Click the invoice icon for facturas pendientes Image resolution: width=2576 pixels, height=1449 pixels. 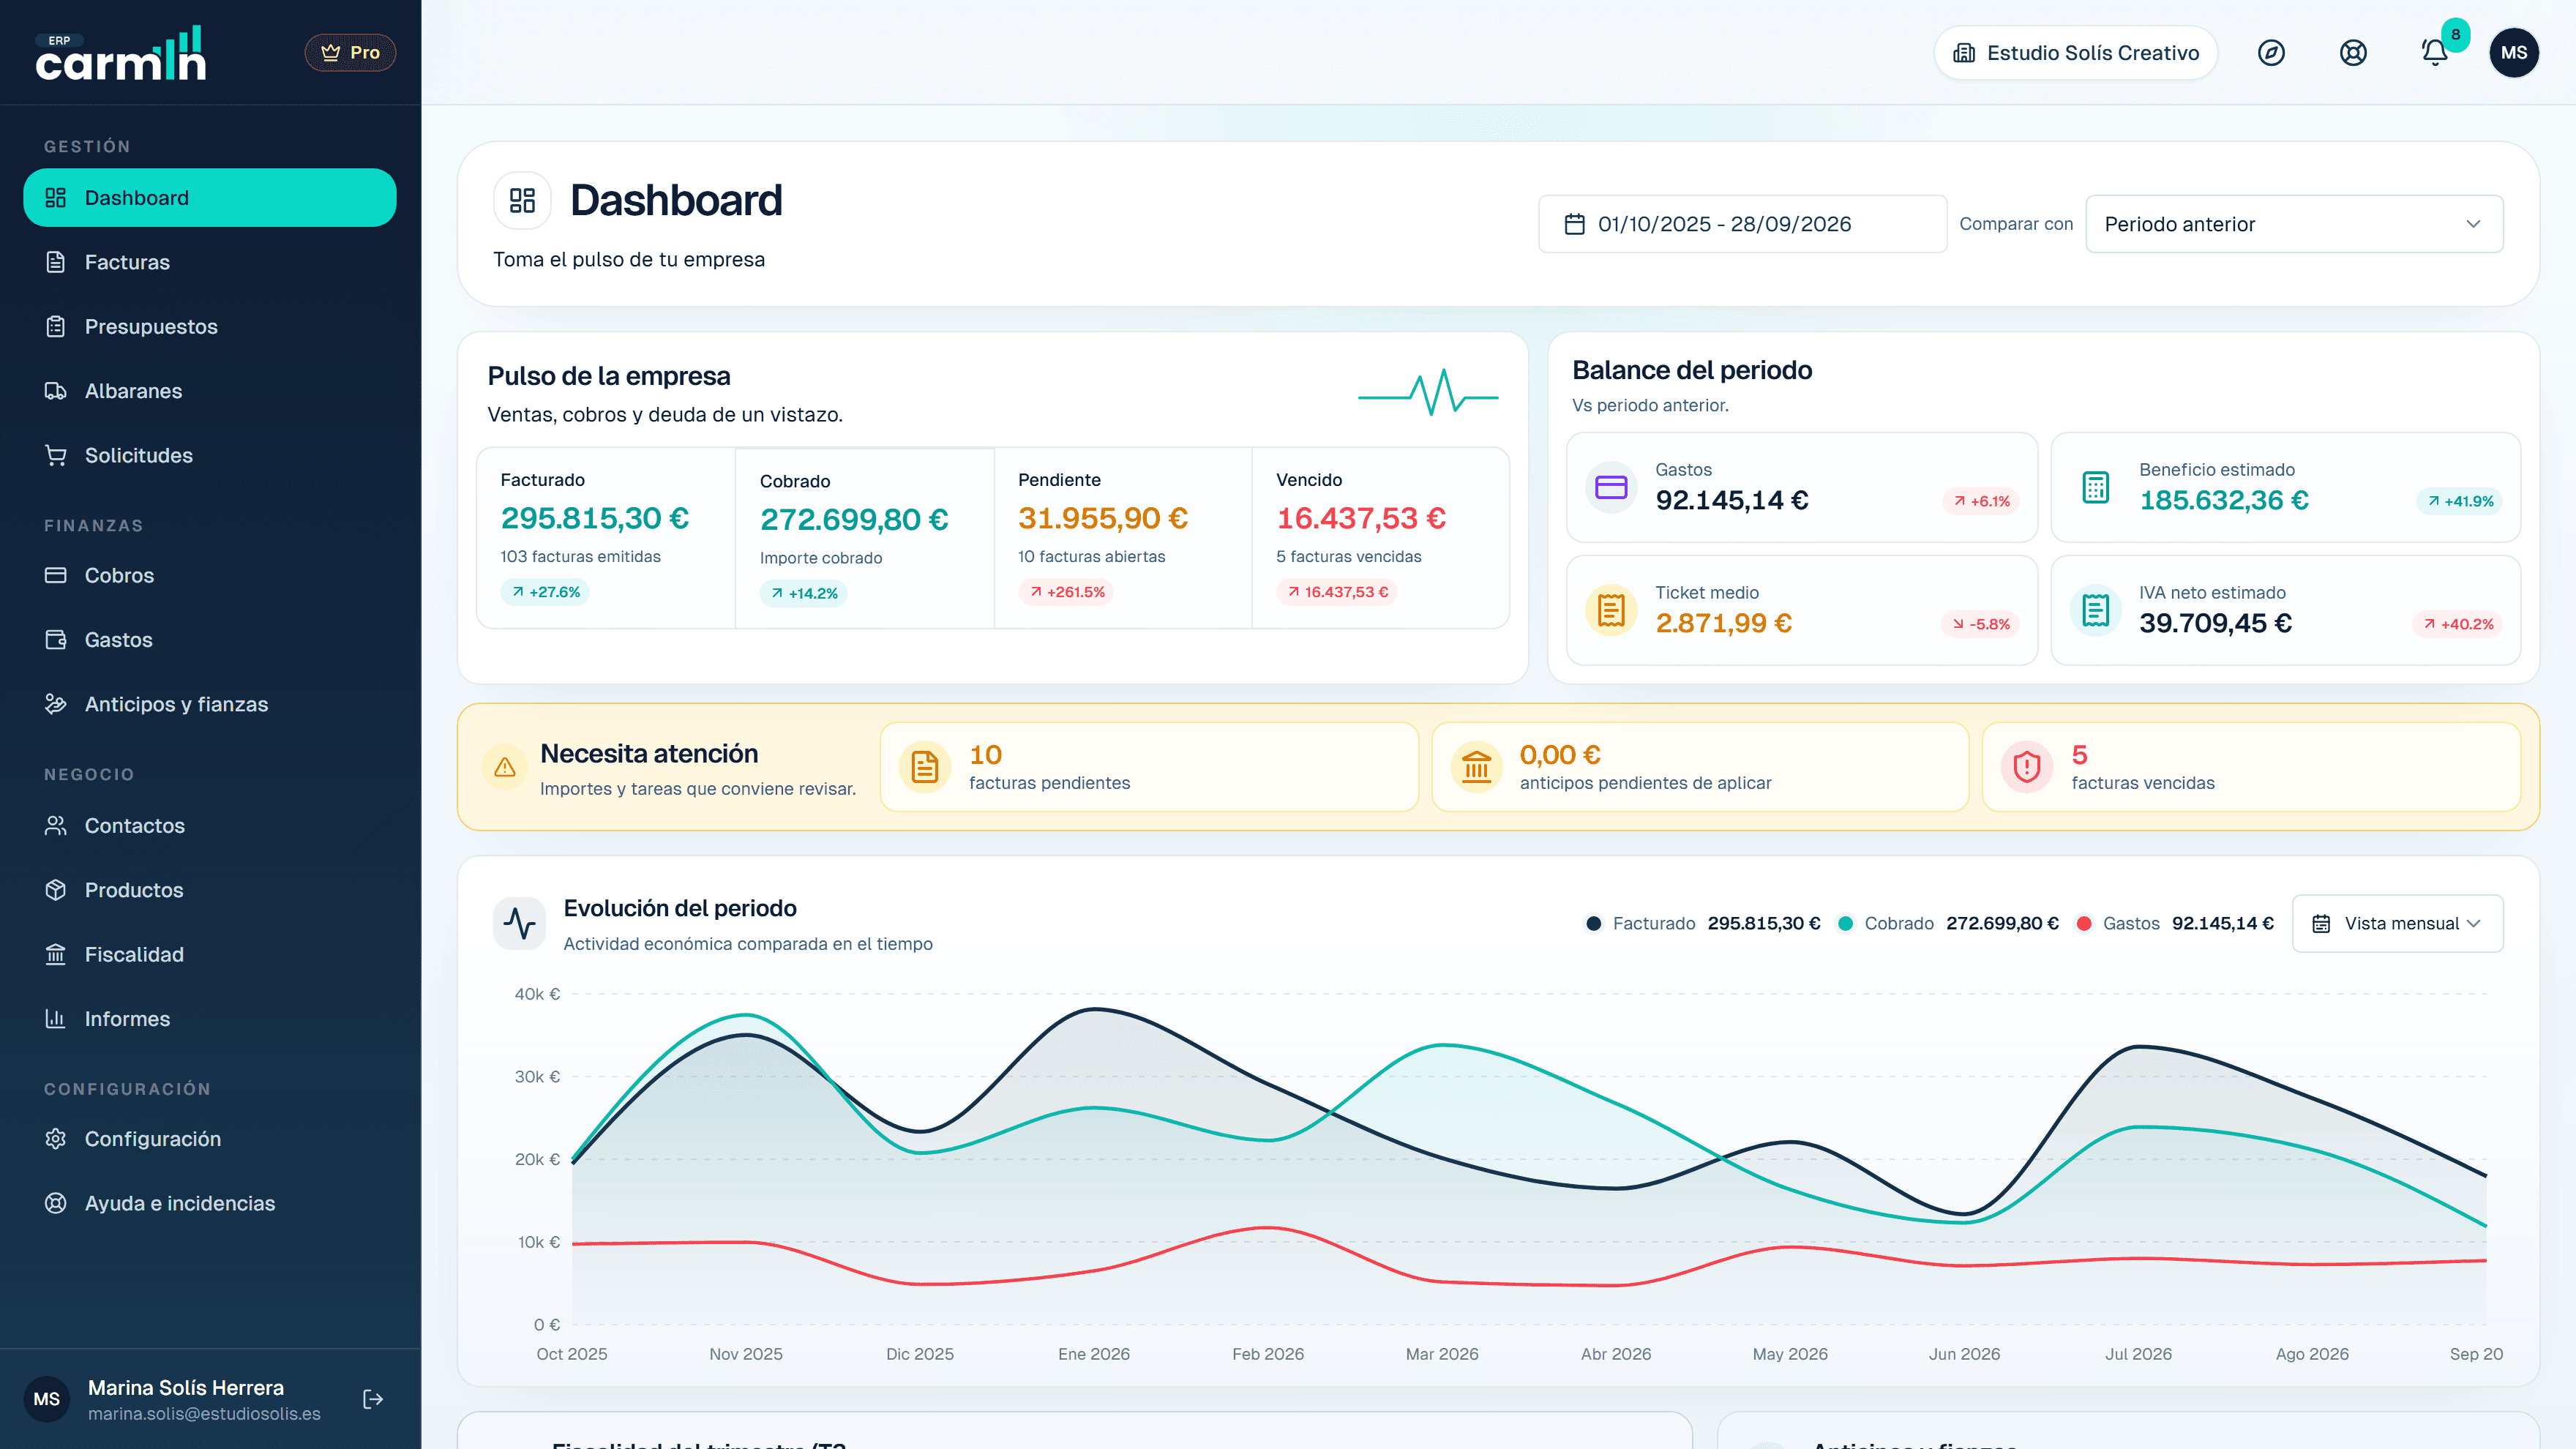click(925, 767)
